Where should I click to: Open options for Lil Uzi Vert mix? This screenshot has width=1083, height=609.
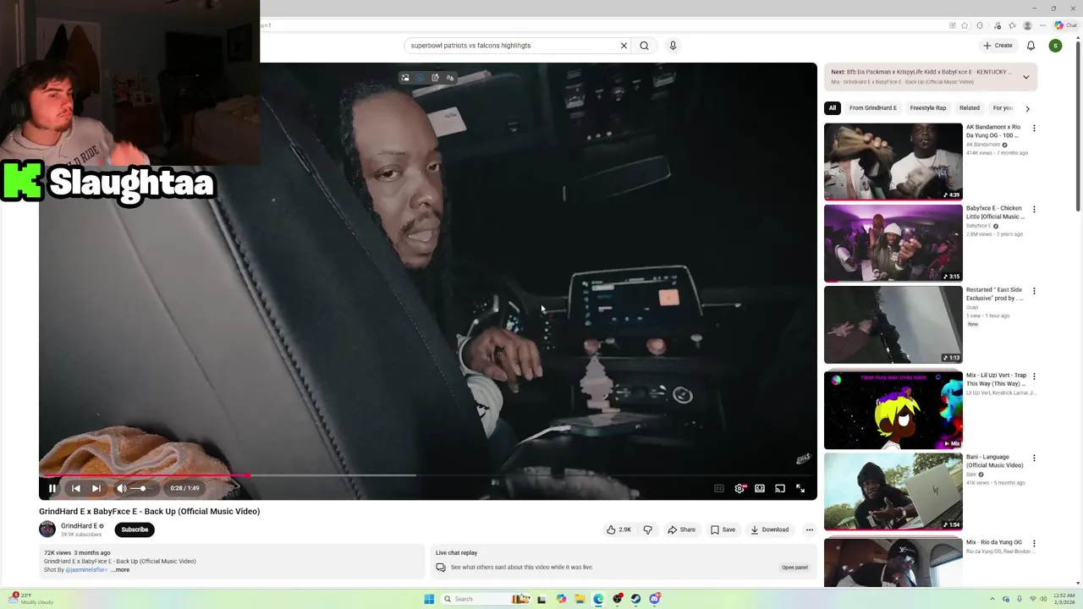pyautogui.click(x=1033, y=376)
